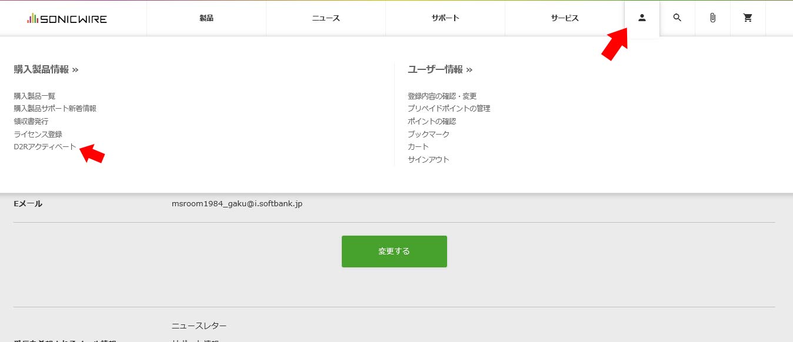Open the サービス menu
This screenshot has width=793, height=342.
pos(565,18)
